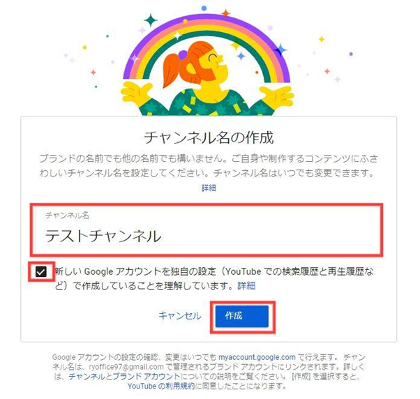This screenshot has height=399, width=420.
Task: Open the 詳細 link after the checkbox text
Action: click(x=246, y=286)
